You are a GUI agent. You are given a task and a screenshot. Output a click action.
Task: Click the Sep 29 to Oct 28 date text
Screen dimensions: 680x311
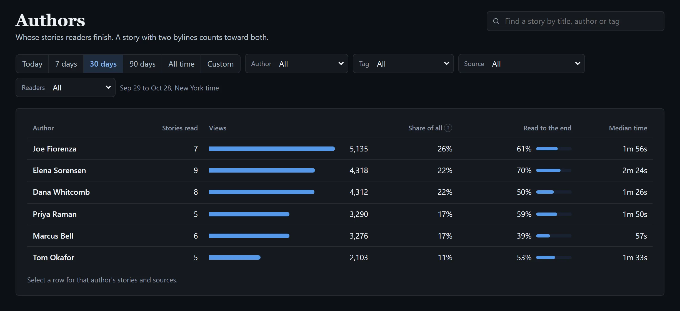[169, 88]
